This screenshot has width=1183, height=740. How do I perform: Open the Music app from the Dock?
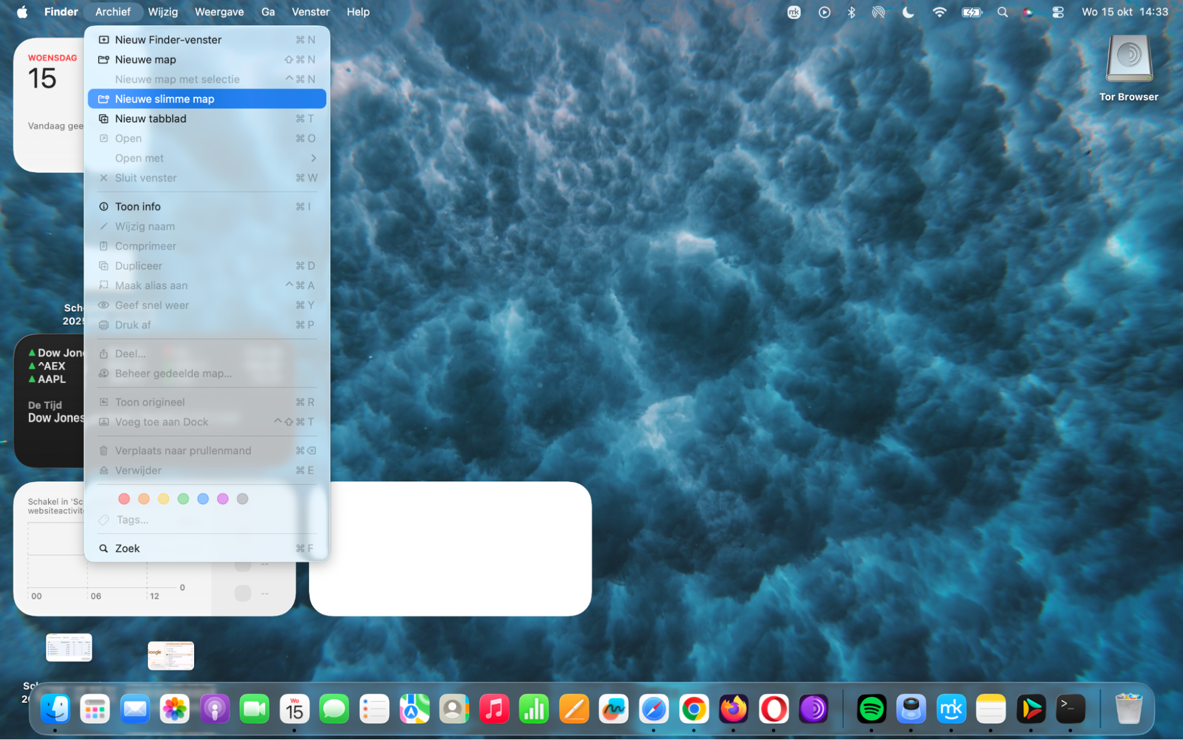point(495,708)
